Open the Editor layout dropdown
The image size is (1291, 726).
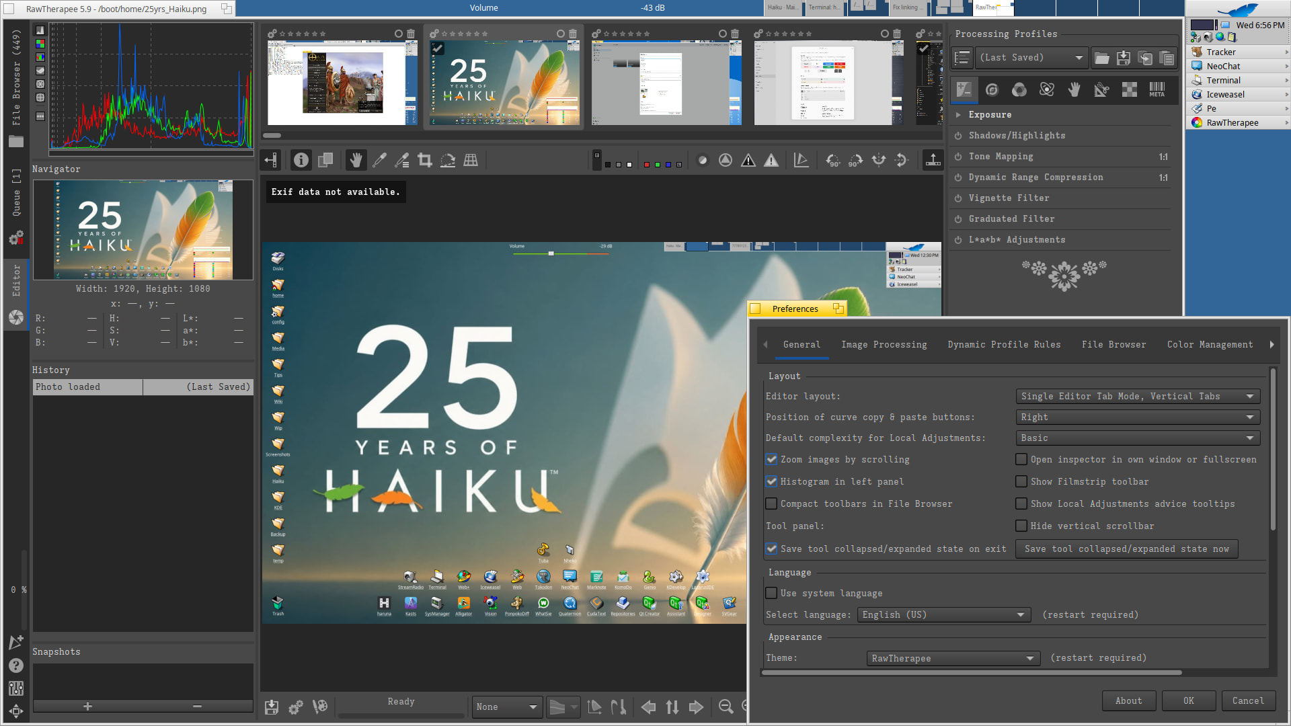click(x=1138, y=397)
